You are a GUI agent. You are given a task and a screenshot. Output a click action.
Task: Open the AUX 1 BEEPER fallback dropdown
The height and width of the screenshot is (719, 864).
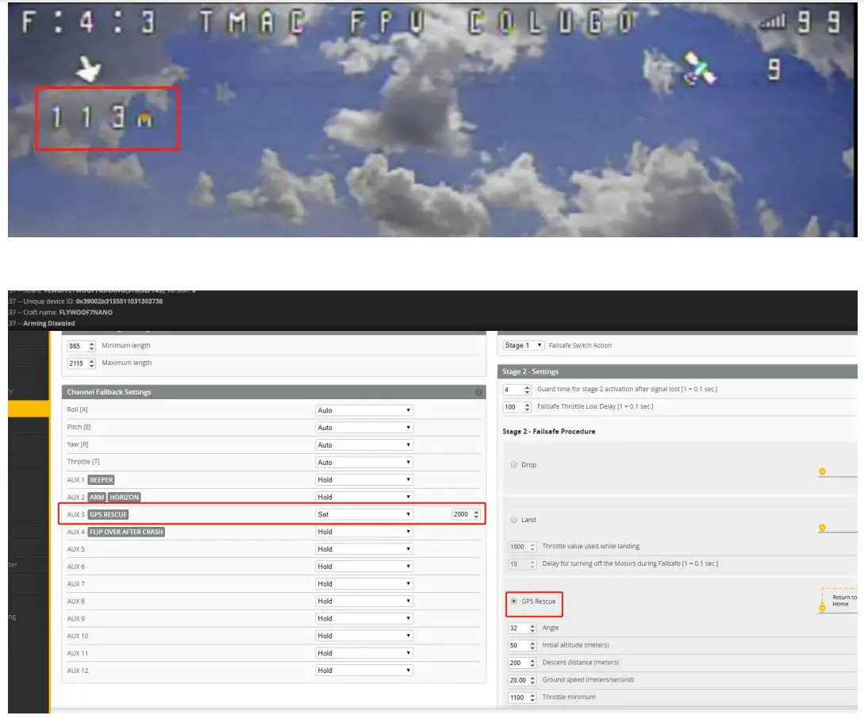[x=364, y=480]
